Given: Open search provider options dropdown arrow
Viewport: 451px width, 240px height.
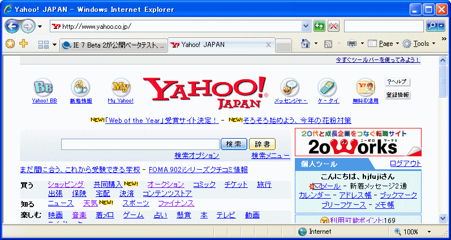Looking at the screenshot, I should [441, 27].
